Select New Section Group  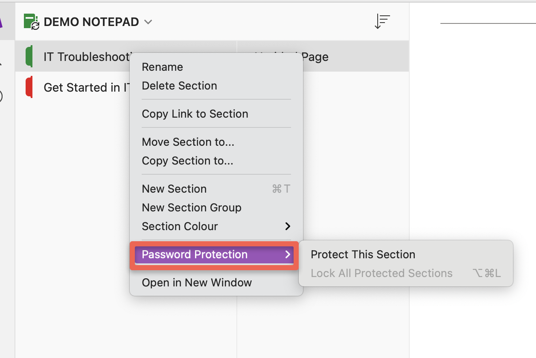(191, 208)
